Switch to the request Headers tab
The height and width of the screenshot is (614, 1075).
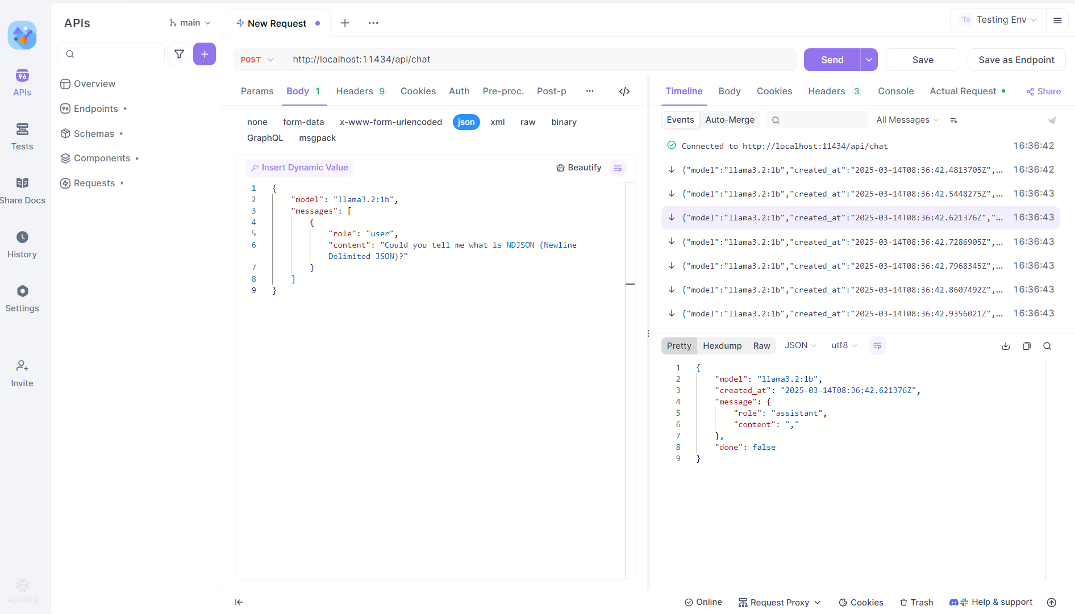[361, 91]
